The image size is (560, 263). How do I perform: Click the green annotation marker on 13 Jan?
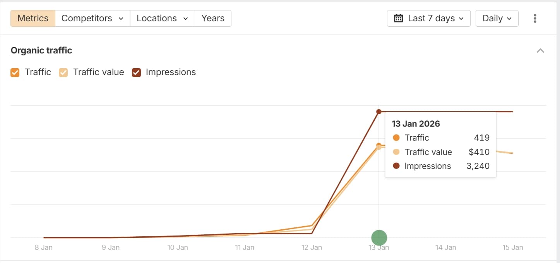pos(379,237)
